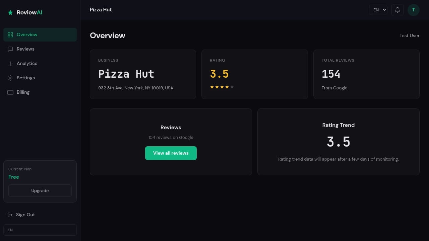Open notifications with the bell icon
This screenshot has height=241, width=429.
click(x=397, y=10)
